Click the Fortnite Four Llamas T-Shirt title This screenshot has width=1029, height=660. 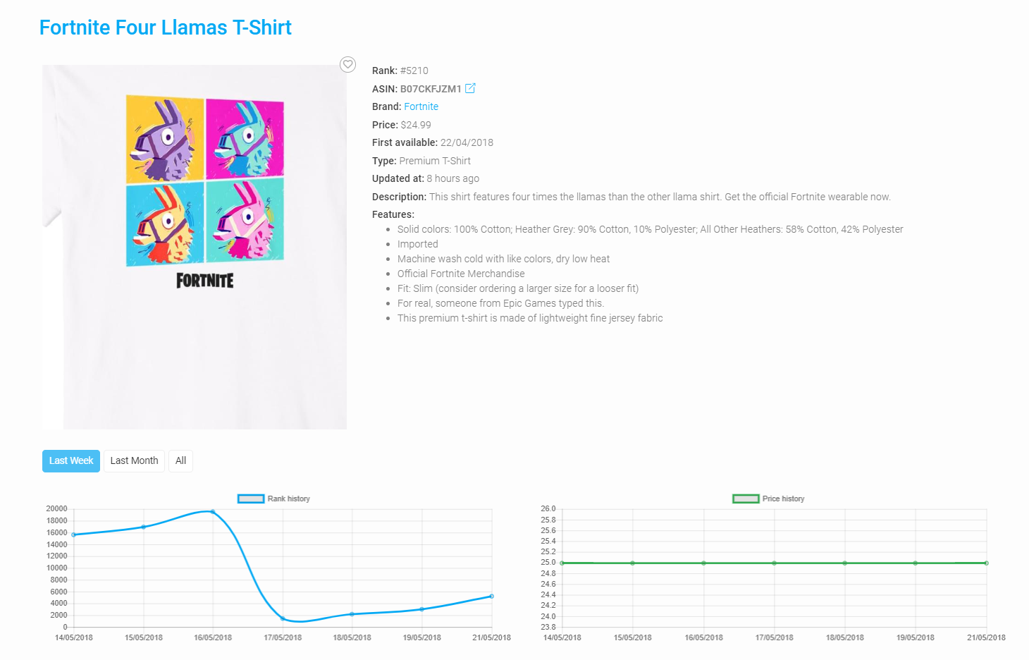pos(166,28)
